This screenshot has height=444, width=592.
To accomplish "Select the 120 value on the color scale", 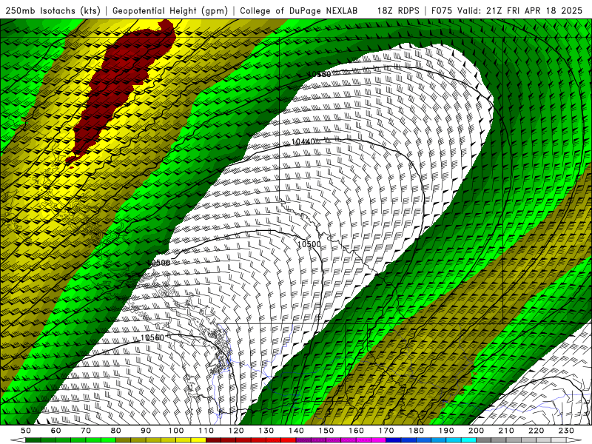I will (236, 431).
